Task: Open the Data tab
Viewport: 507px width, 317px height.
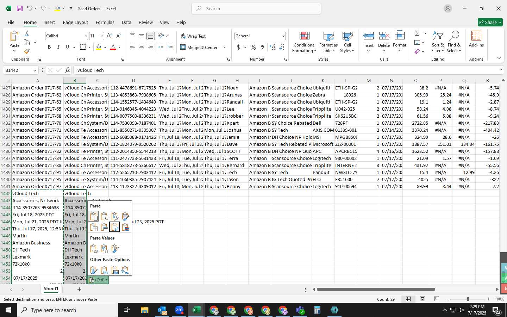Action: click(x=126, y=22)
